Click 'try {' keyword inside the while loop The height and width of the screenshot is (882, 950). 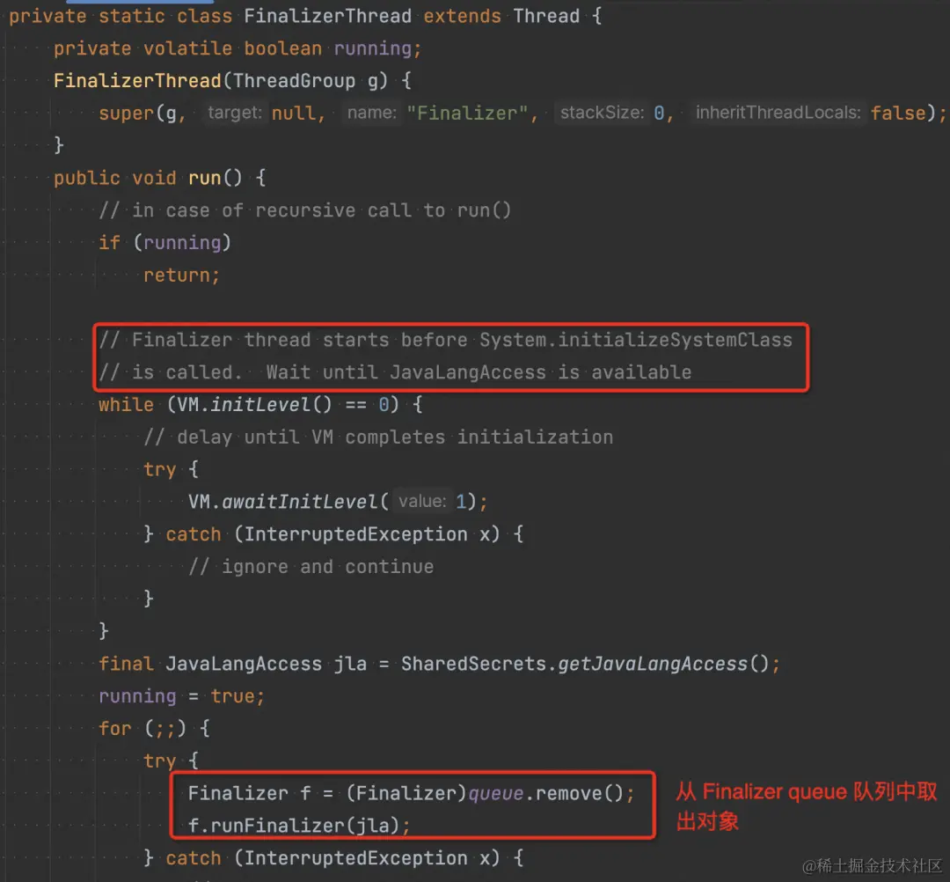171,469
